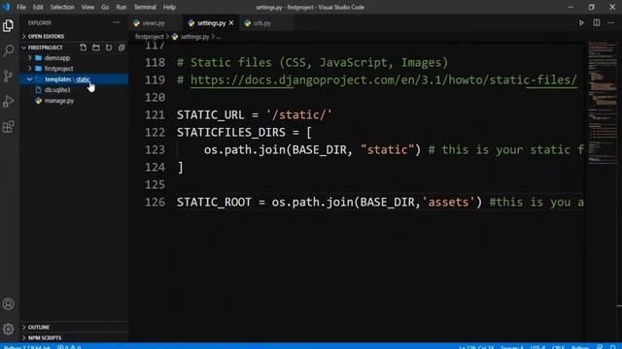Click the manage.py Python file icon
This screenshot has width=622, height=349.
[38, 101]
